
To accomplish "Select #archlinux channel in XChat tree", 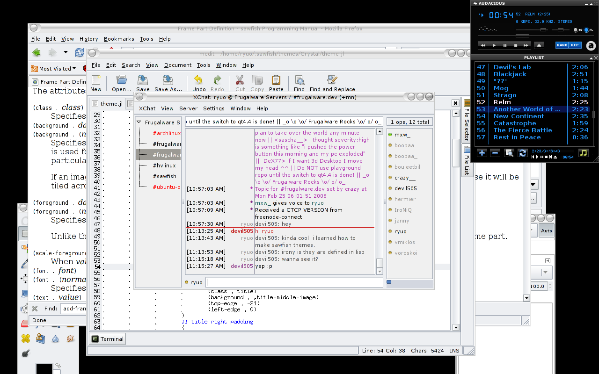I will 167,133.
